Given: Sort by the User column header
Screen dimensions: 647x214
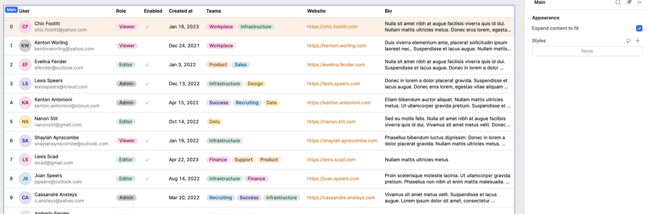Looking at the screenshot, I should pyautogui.click(x=24, y=11).
